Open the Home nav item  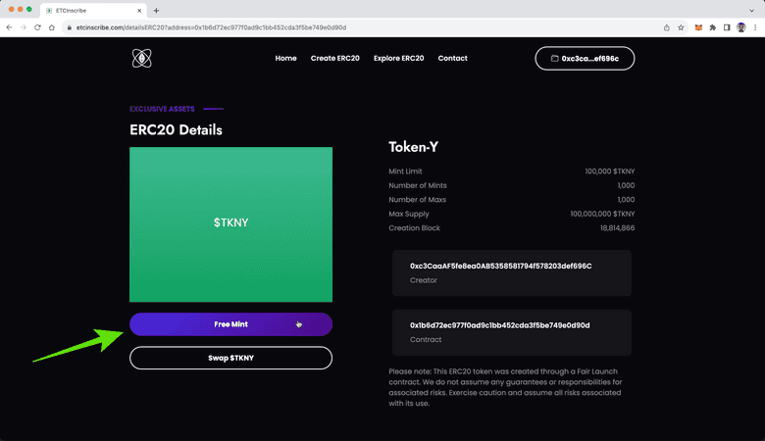[x=285, y=59]
